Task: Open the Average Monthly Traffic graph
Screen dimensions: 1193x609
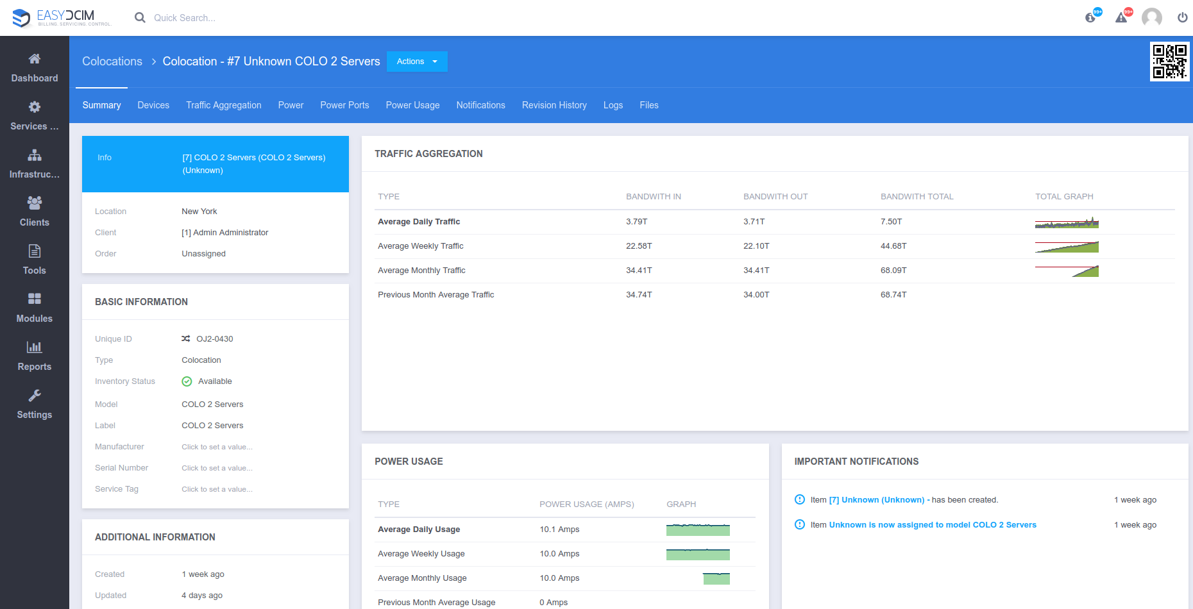Action: 1067,271
